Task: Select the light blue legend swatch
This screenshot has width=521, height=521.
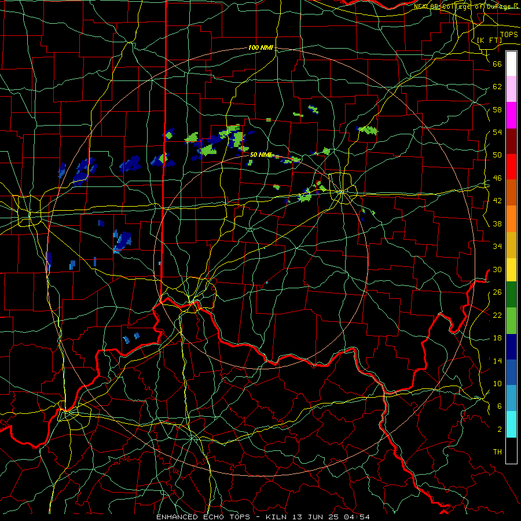Action: pos(511,398)
